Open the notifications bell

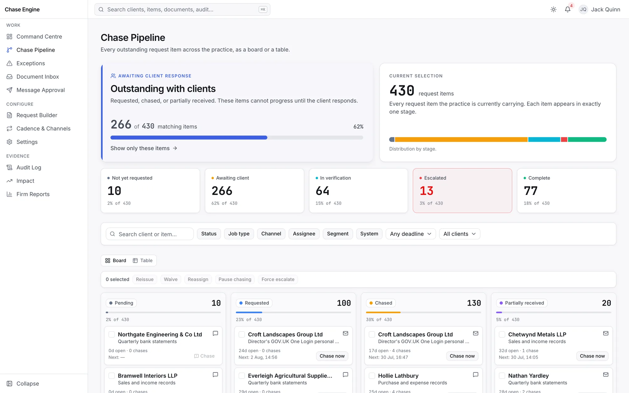[x=568, y=9]
